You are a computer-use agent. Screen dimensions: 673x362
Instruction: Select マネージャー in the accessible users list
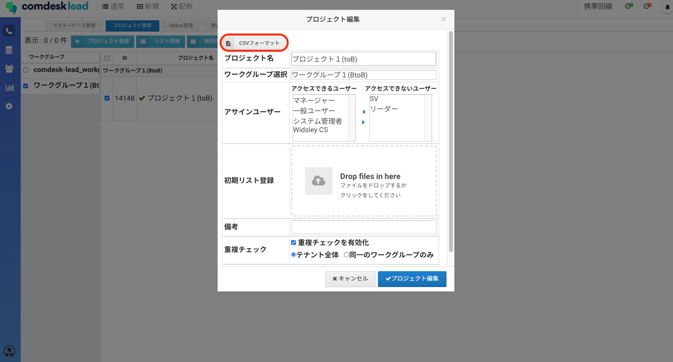coord(314,101)
